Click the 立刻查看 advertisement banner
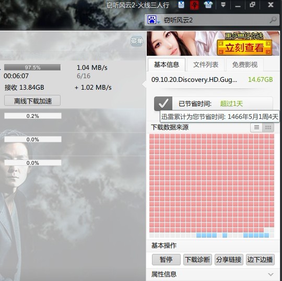This screenshot has height=281, width=282. 213,43
